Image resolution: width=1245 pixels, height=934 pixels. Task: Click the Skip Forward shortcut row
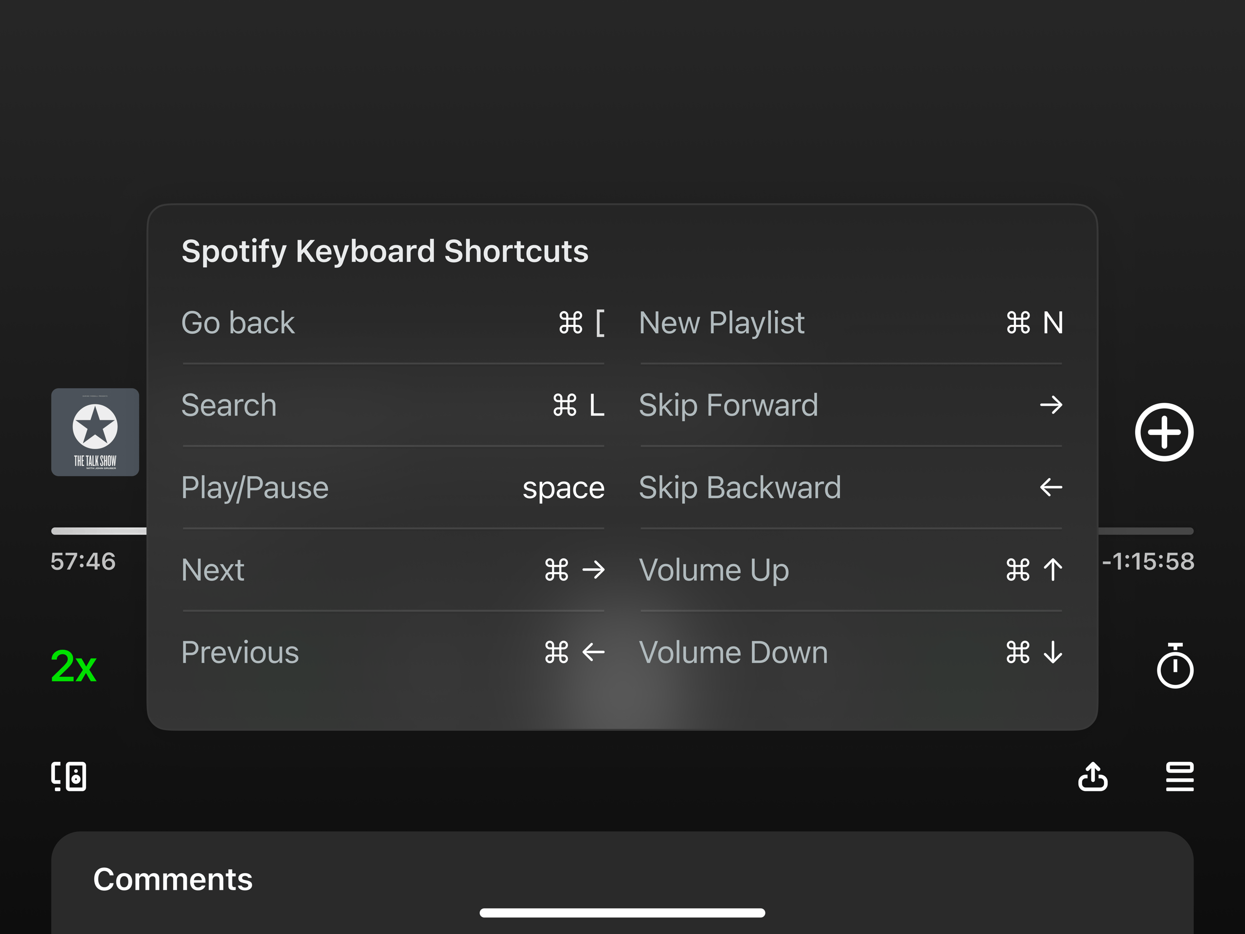tap(851, 405)
